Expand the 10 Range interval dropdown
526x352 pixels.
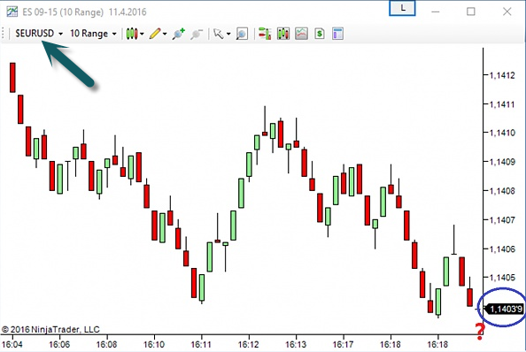(93, 34)
